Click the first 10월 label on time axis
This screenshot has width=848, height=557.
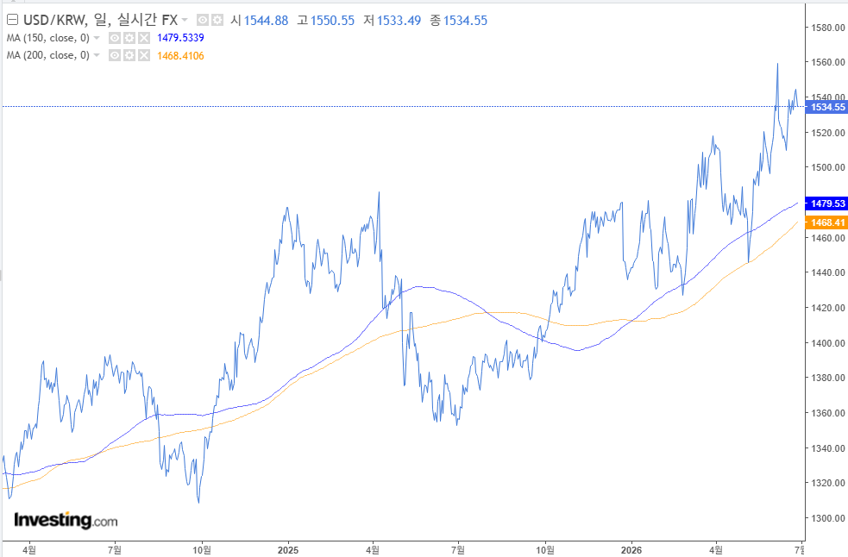[202, 550]
